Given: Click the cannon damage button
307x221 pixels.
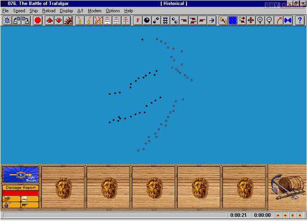Looking at the screenshot, I should coord(30,205).
